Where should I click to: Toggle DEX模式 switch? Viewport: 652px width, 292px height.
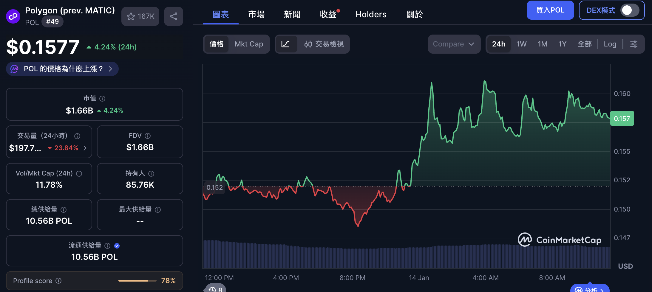tap(628, 10)
